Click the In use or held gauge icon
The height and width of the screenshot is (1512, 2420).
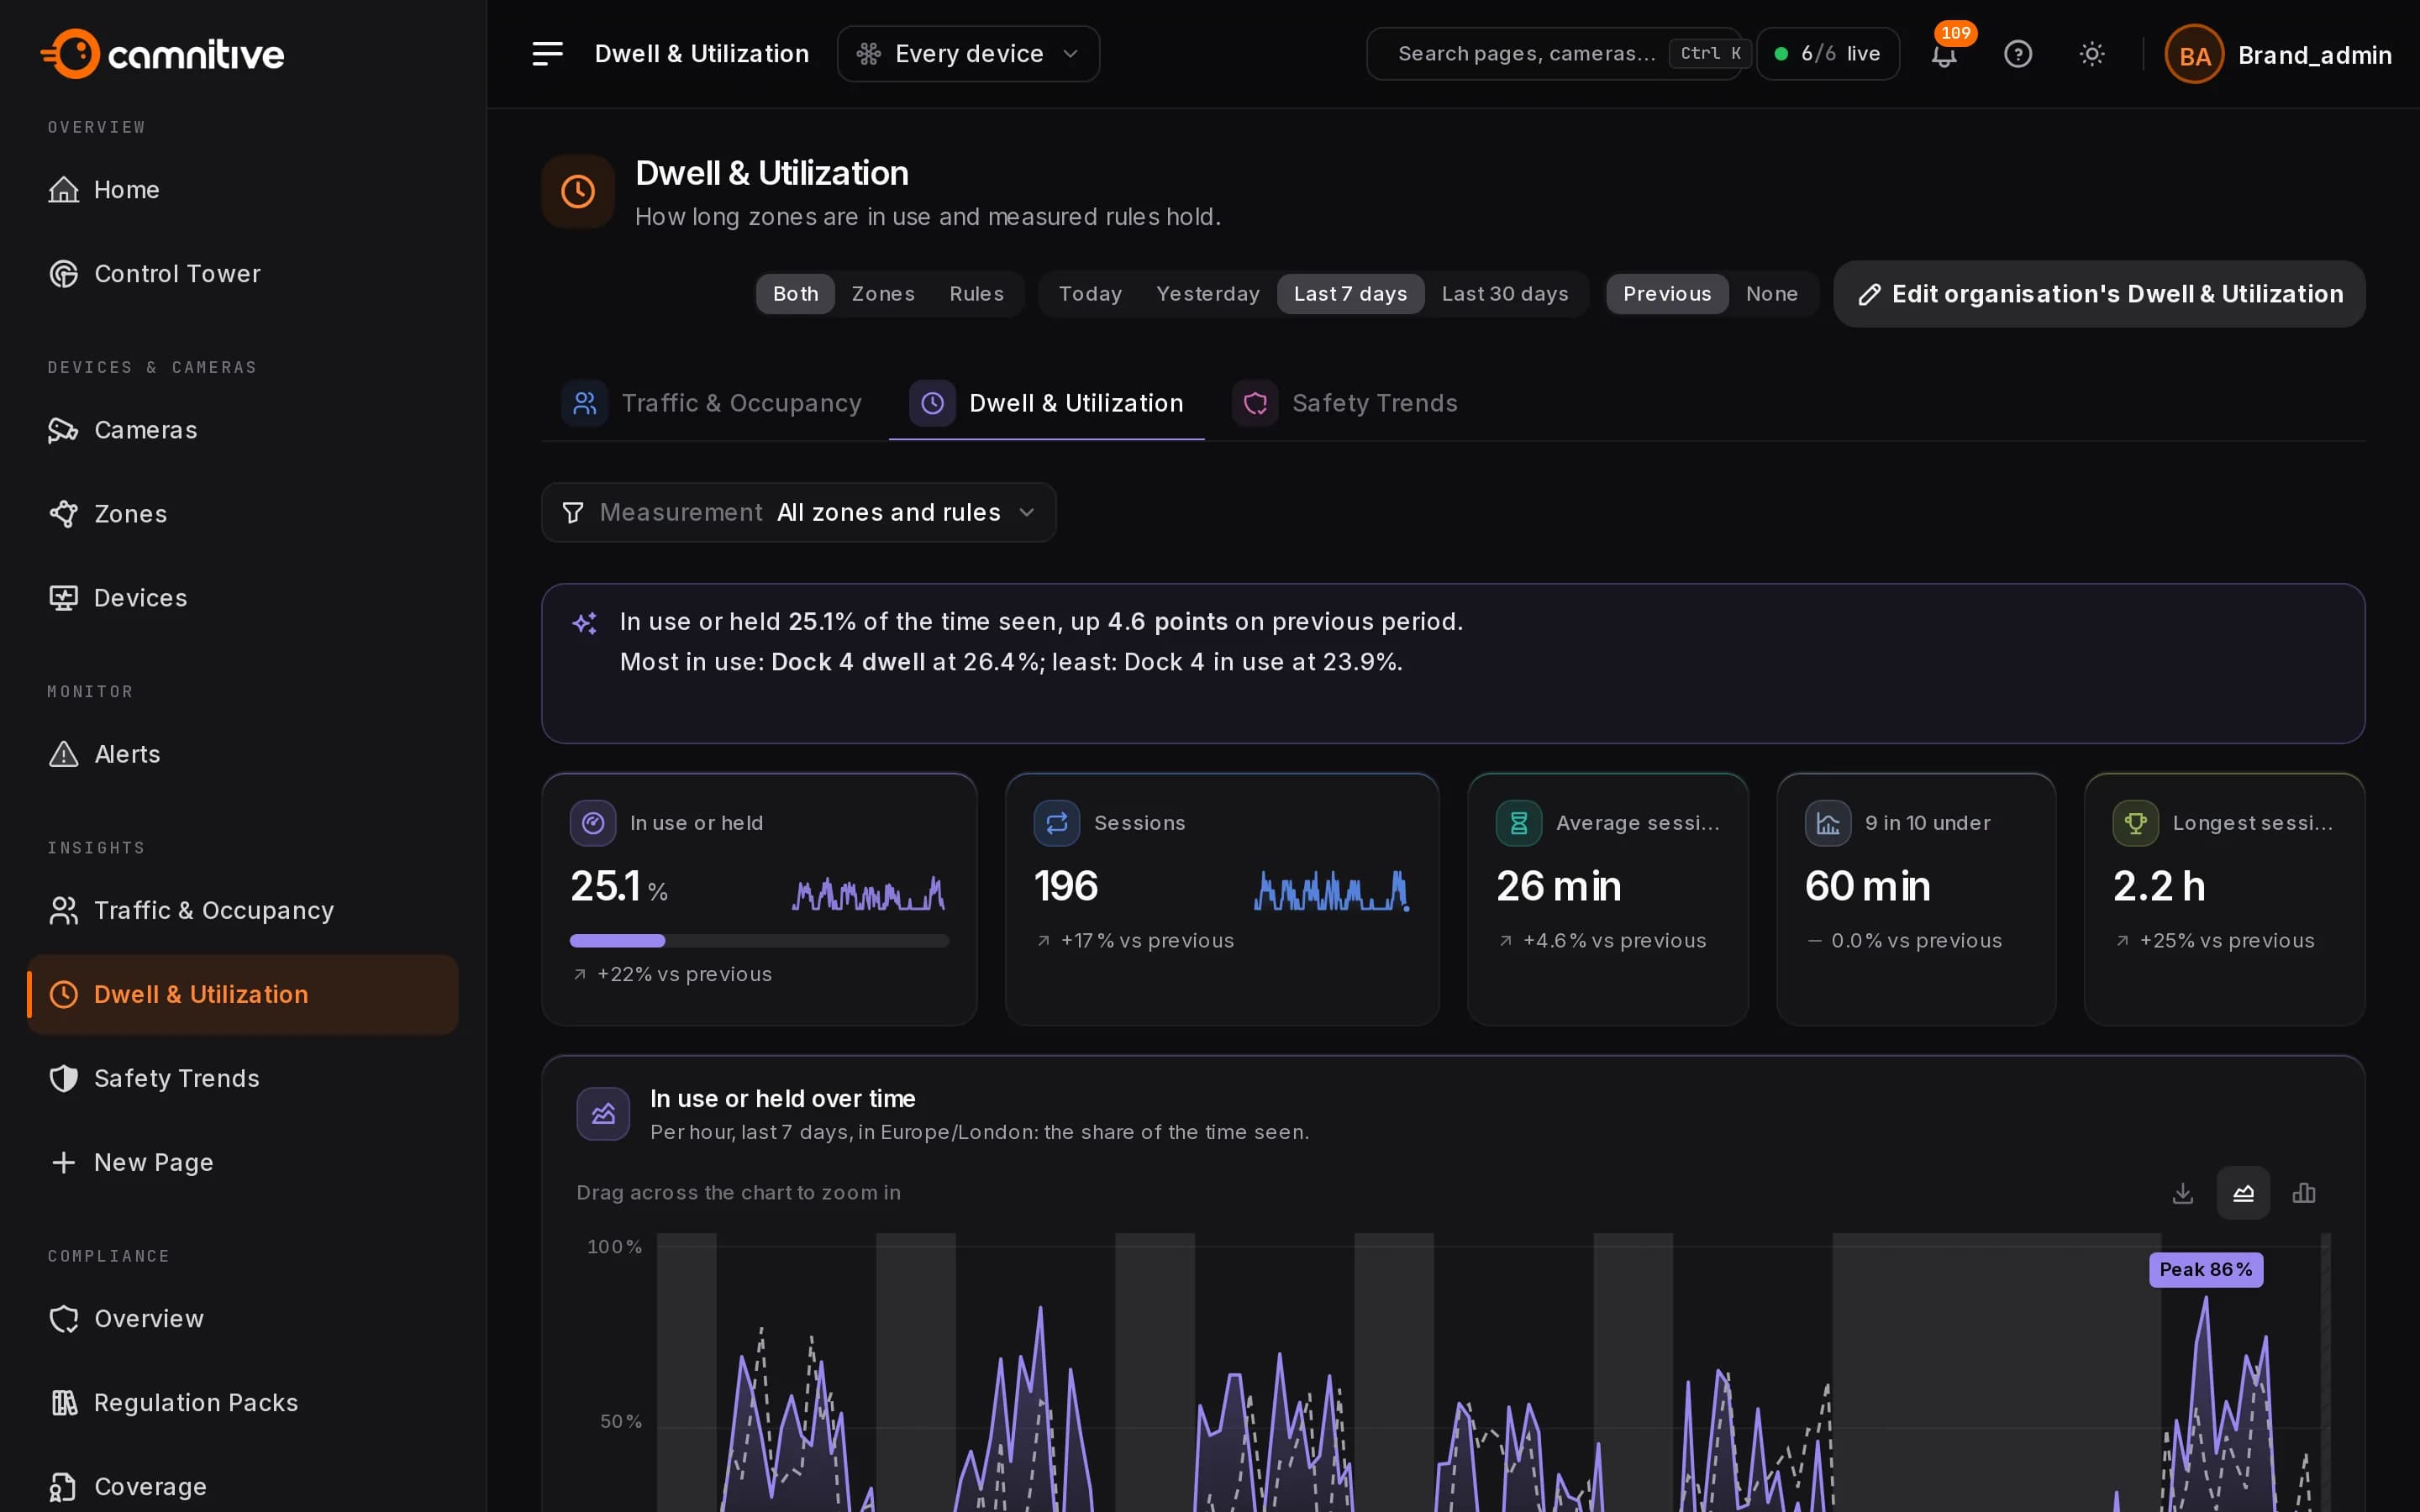click(593, 823)
